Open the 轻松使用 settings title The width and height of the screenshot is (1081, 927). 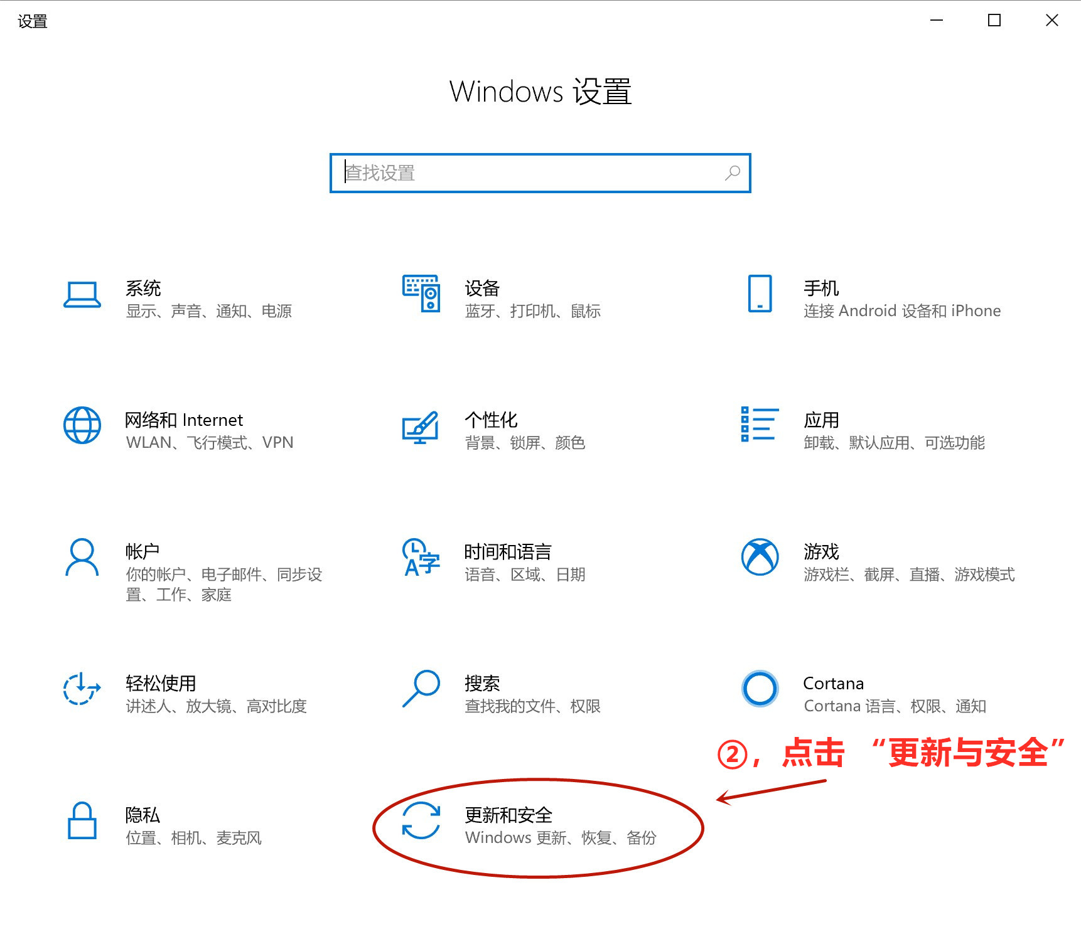click(161, 684)
